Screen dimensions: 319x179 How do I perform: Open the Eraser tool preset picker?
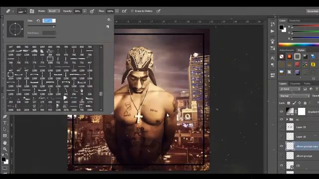[x=10, y=11]
